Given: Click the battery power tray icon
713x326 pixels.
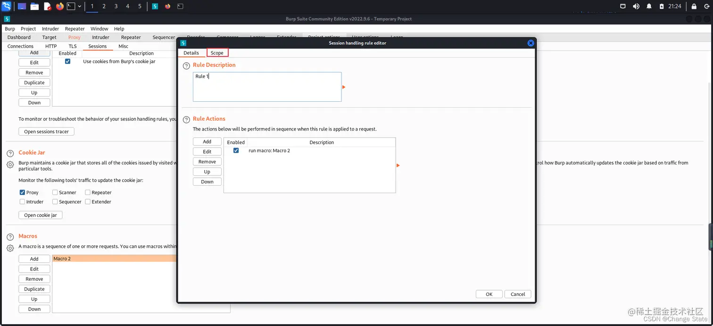Looking at the screenshot, I should tap(662, 7).
